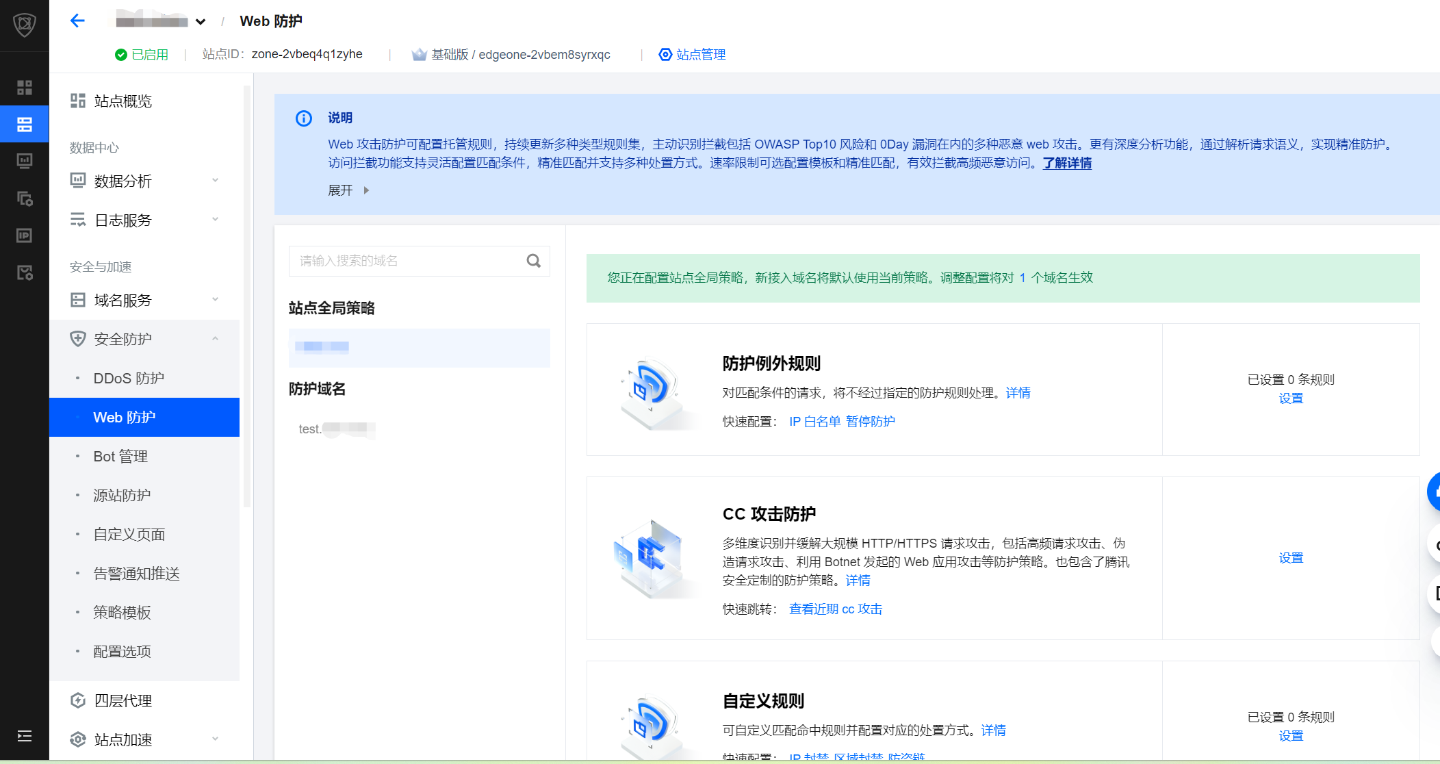Collapse the 安全防护 menu
The width and height of the screenshot is (1440, 764).
pyautogui.click(x=144, y=339)
